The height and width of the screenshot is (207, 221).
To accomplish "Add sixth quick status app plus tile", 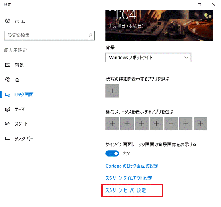I will (186, 124).
